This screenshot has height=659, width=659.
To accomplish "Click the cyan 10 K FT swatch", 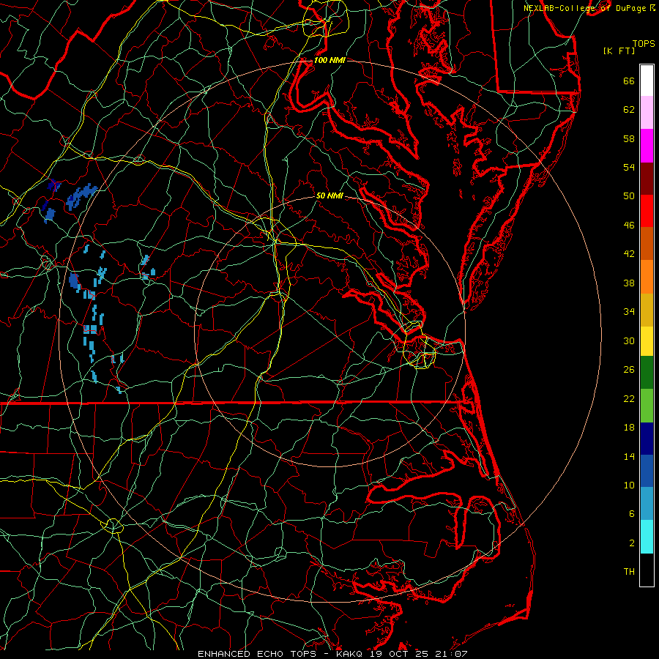I will point(647,537).
